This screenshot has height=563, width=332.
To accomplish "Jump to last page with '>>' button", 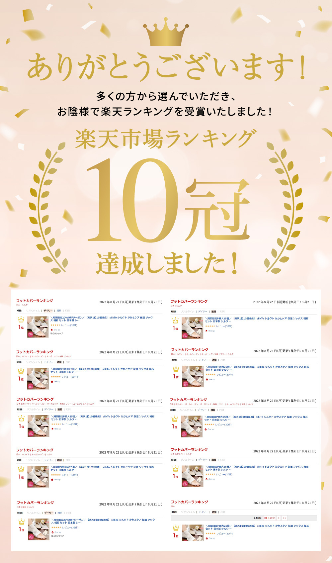I will 284,518.
